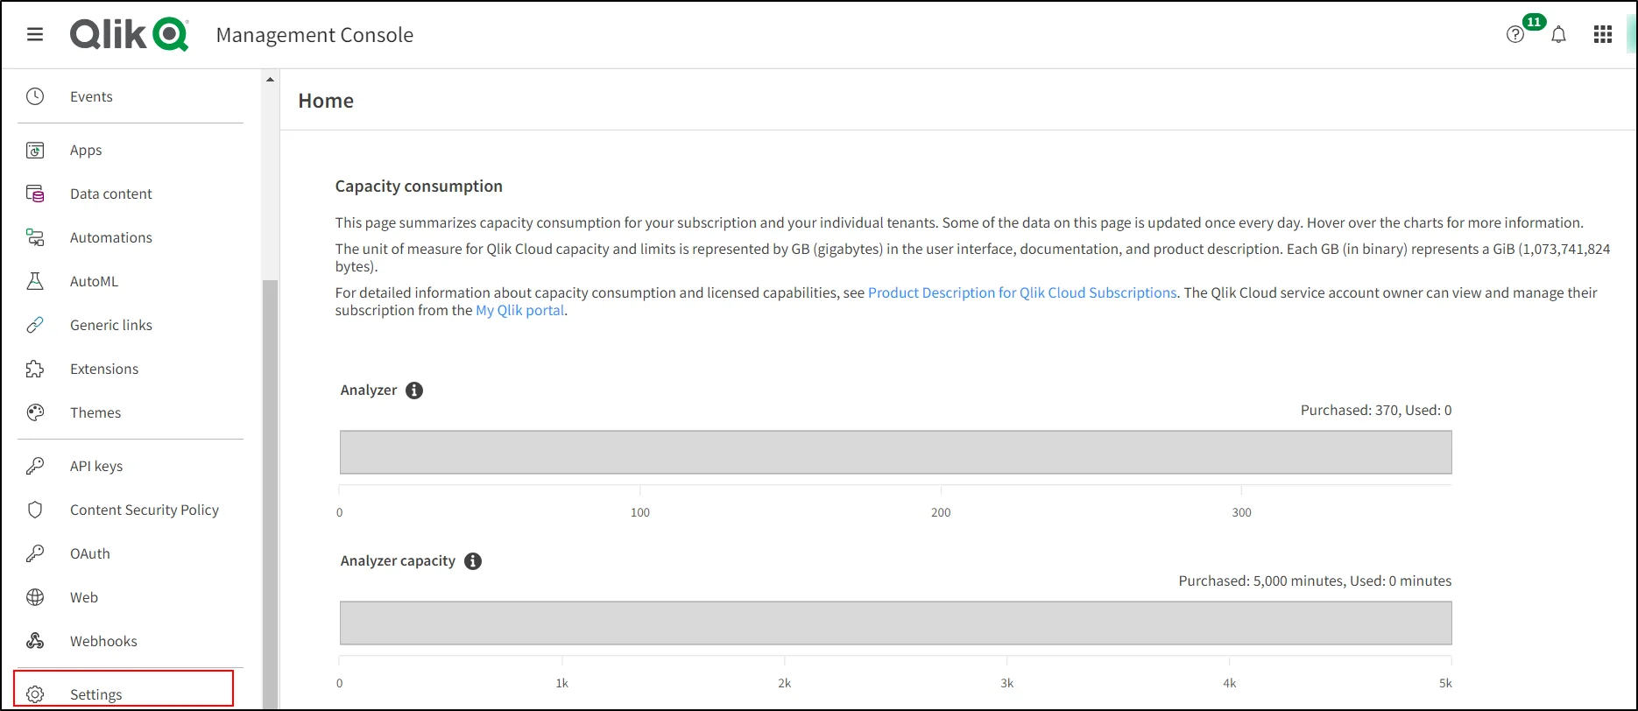Screen dimensions: 1638x711
Task: Click the Content Security Policy shield icon
Action: (x=35, y=510)
